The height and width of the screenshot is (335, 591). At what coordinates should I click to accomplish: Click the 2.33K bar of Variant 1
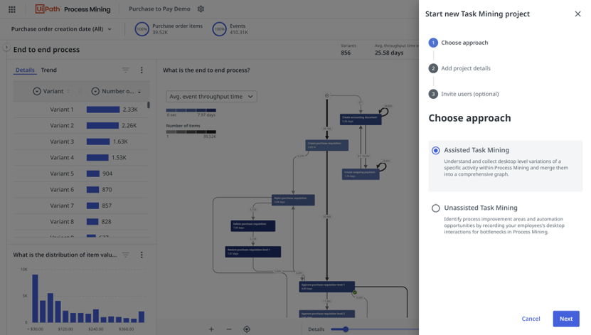(x=103, y=110)
